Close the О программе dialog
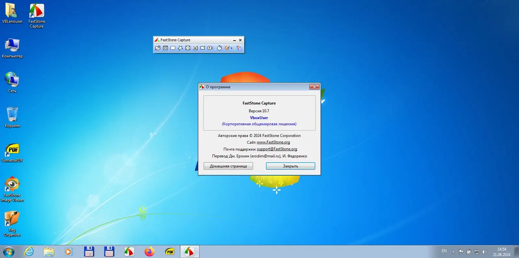The height and width of the screenshot is (258, 519). pyautogui.click(x=314, y=87)
